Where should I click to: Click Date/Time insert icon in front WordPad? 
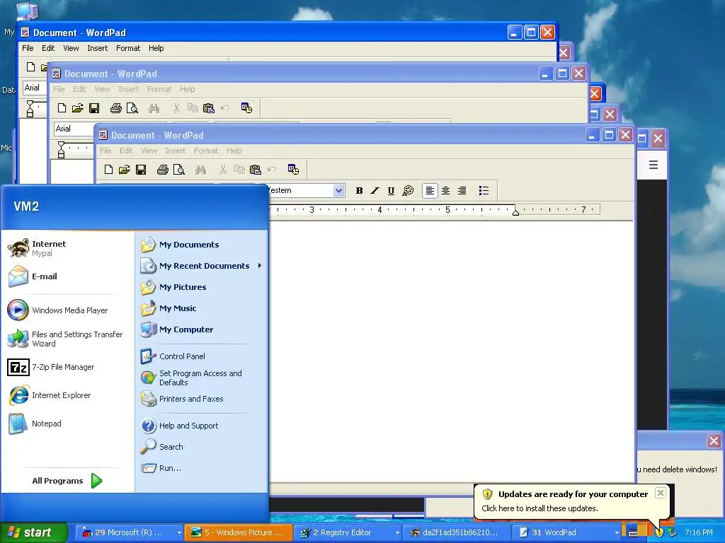click(x=293, y=170)
